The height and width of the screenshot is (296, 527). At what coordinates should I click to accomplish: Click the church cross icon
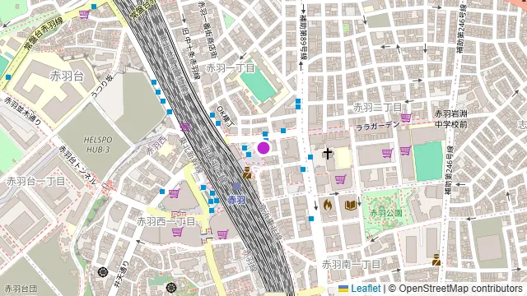coord(328,154)
